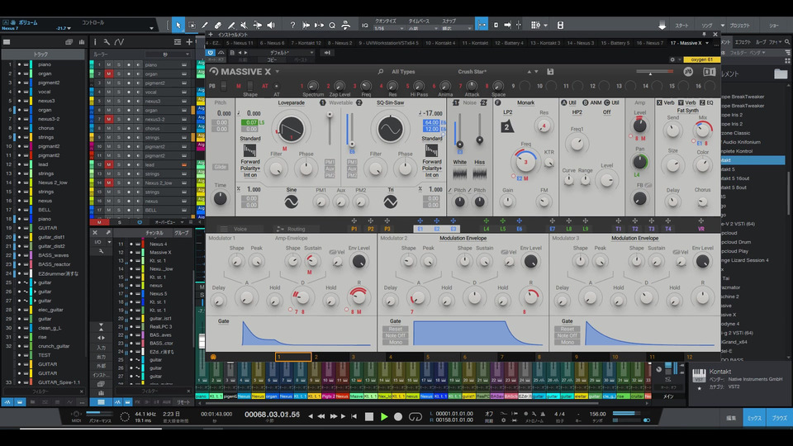Image resolution: width=793 pixels, height=446 pixels.
Task: Mute the lead track in the console list
Action: [x=109, y=165]
